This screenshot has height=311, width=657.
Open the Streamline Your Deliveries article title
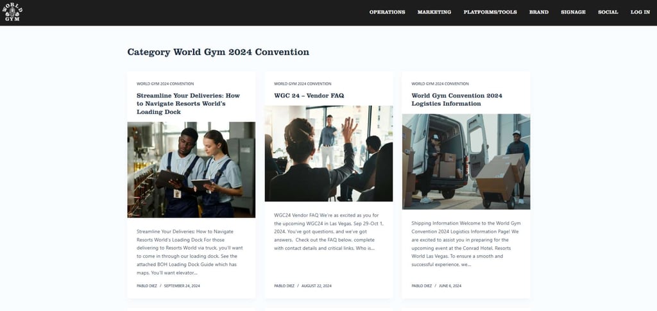[188, 103]
